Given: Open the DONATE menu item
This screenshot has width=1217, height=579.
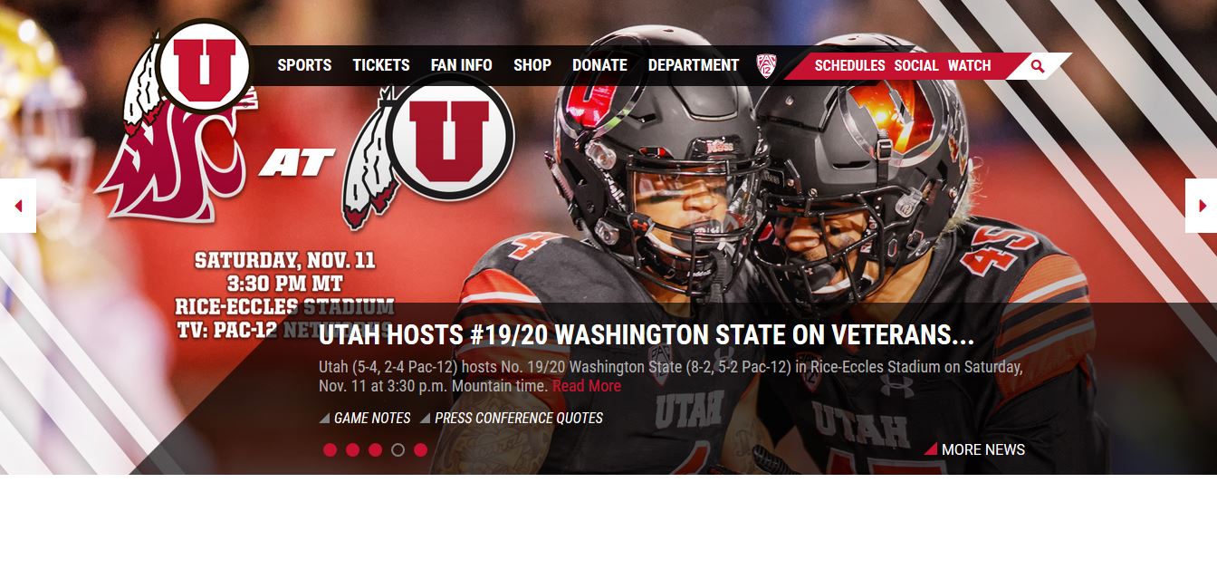Looking at the screenshot, I should tap(599, 65).
